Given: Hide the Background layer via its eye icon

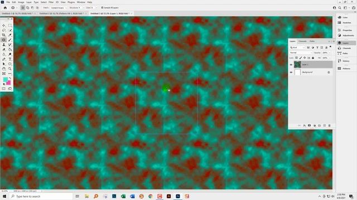Looking at the screenshot, I should coord(291,72).
